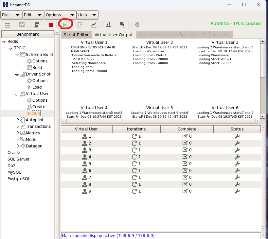Click complete checkbox icon for user 3
Image resolution: width=268 pixels, height=239 pixels.
[x=185, y=150]
